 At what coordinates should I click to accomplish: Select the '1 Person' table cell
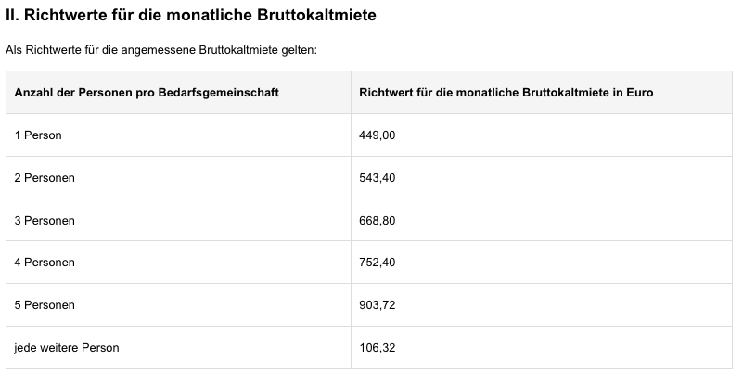coord(38,135)
